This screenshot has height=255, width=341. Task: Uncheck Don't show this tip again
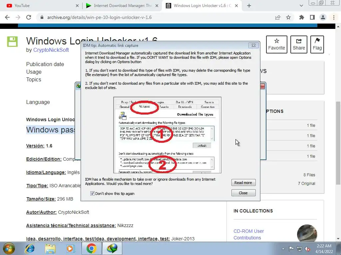point(92,194)
